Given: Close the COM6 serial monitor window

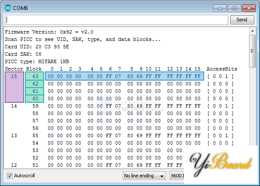Looking at the screenshot, I should pyautogui.click(x=249, y=8).
